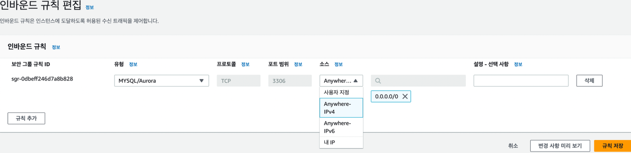Click 삭제 button for the rule
Image resolution: width=631 pixels, height=153 pixels.
pos(589,81)
